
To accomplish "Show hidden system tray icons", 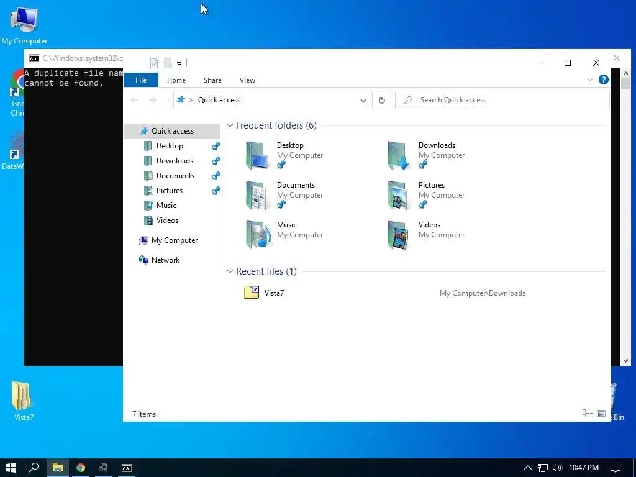I will click(x=527, y=468).
